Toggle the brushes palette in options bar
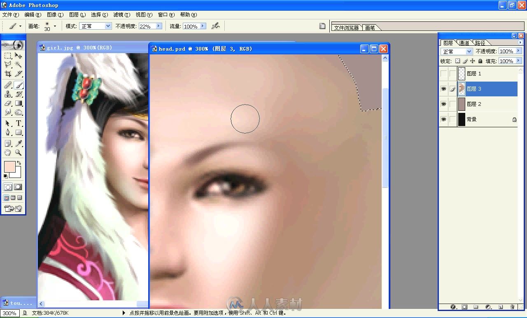Screen dimensions: 527x318 (322, 26)
